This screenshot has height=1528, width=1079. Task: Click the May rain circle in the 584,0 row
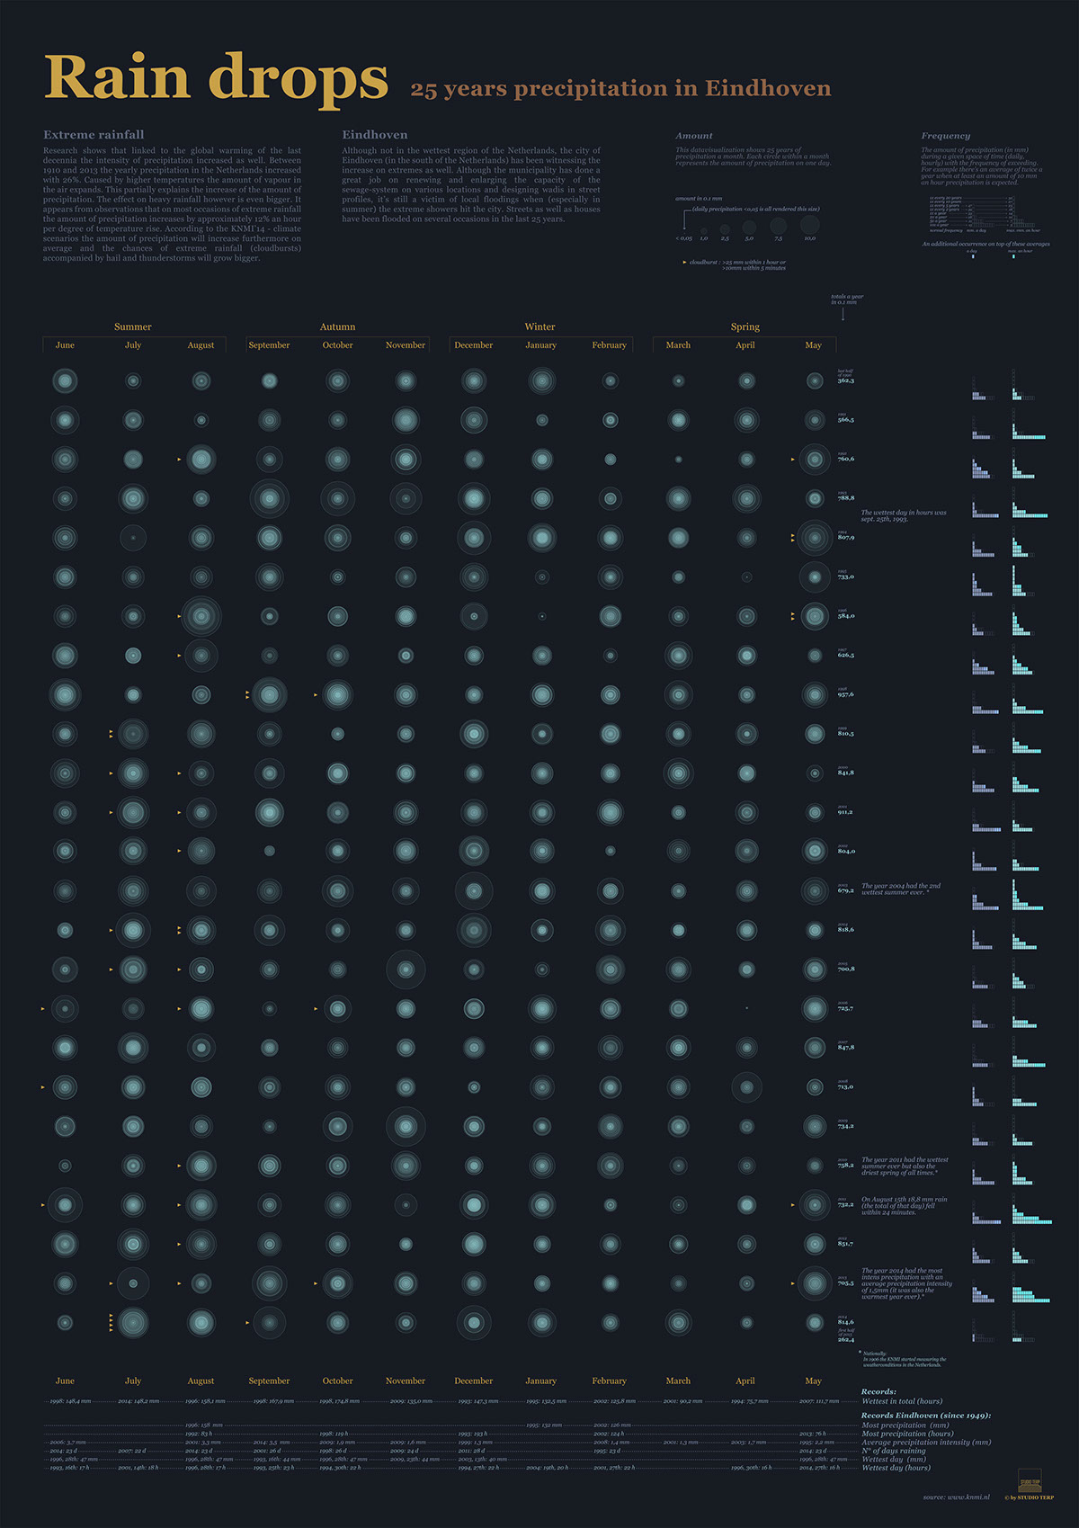(815, 616)
